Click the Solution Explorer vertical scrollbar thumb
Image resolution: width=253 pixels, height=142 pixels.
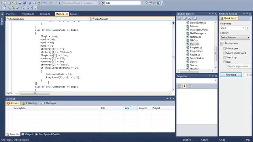coord(216,54)
